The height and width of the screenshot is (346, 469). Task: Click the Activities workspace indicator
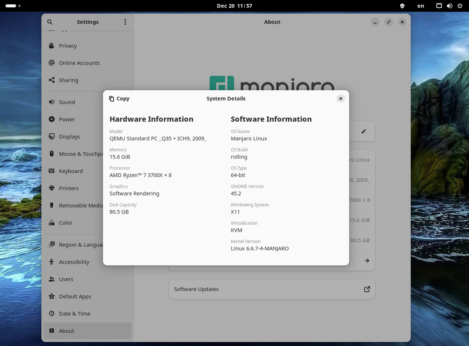(13, 6)
